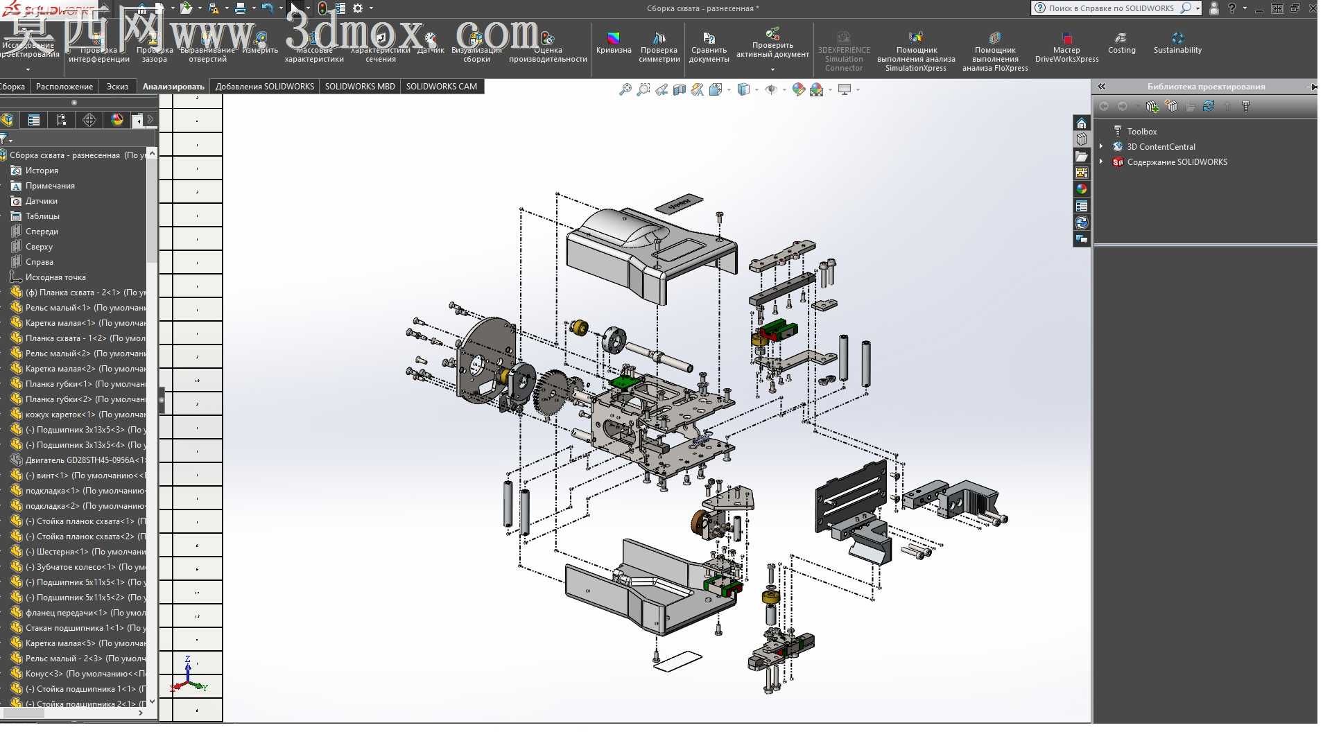Click Zoom to Fit magnifier icon
Screen dimensions: 1323x732
point(625,89)
